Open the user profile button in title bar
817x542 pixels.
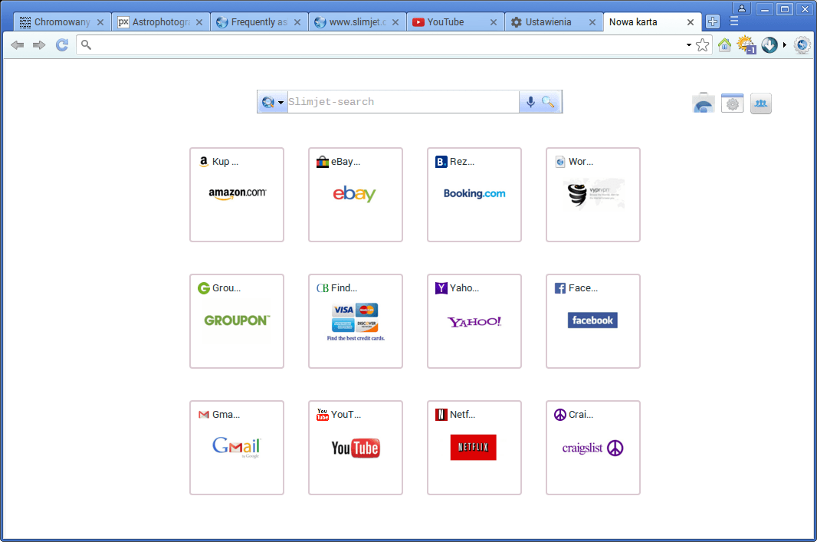pos(741,9)
